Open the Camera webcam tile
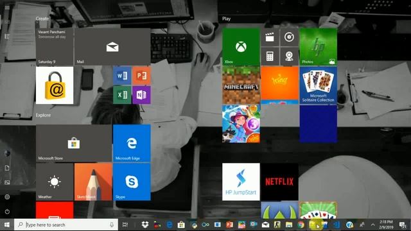 point(289,56)
